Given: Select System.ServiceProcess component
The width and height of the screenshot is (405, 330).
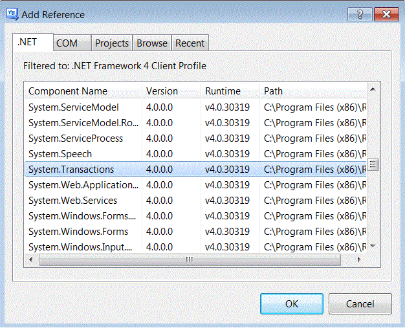Looking at the screenshot, I should click(195, 138).
